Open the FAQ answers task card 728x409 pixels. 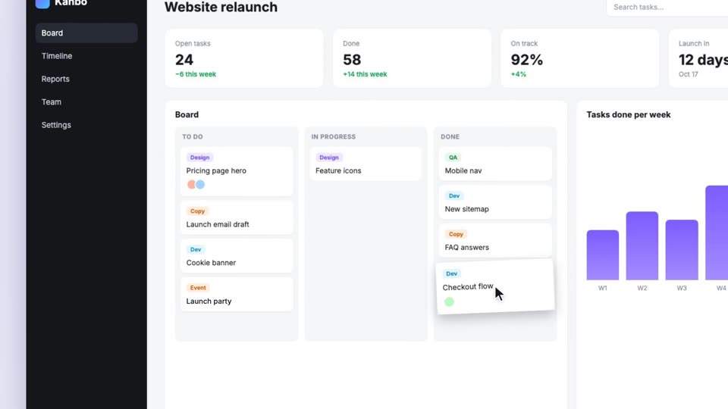495,241
